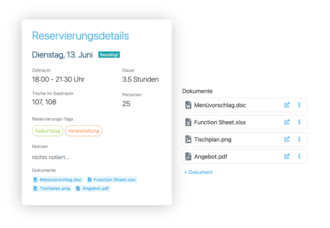Open Angebot.pdf chip in reservation details
This screenshot has width=330, height=228.
(93, 188)
